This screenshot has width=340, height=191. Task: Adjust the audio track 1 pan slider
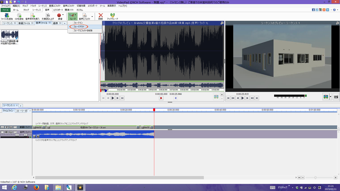click(25, 135)
